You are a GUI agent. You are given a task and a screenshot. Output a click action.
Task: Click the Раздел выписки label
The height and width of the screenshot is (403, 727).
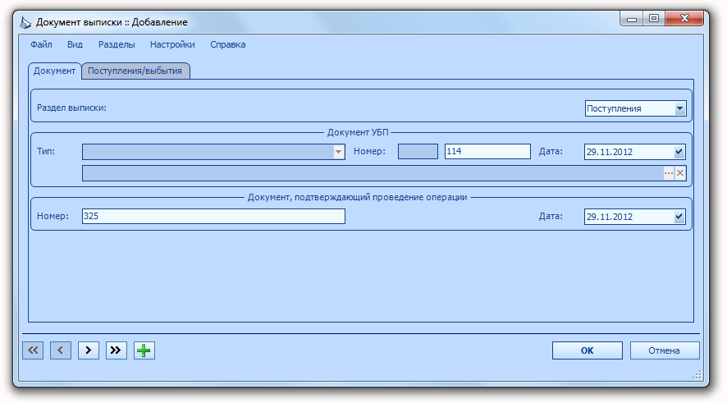click(72, 108)
